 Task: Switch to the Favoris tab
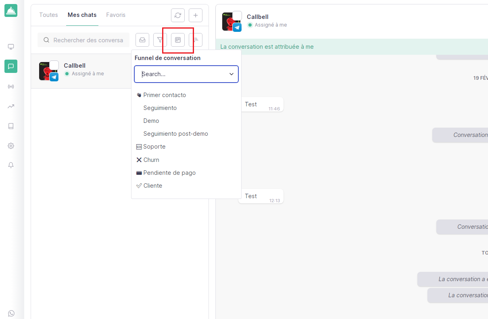pos(116,15)
